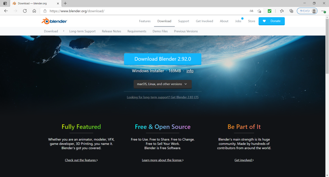The image size is (329, 177).
Task: Open the favorites list icon
Action: point(282,11)
